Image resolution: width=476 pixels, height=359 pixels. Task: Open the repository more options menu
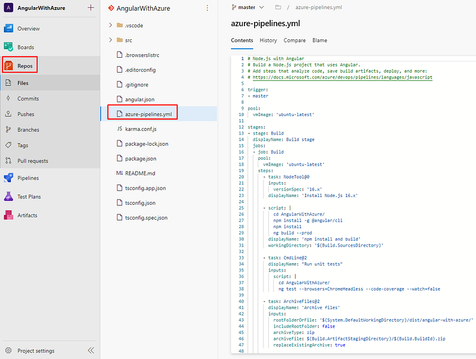click(x=207, y=8)
